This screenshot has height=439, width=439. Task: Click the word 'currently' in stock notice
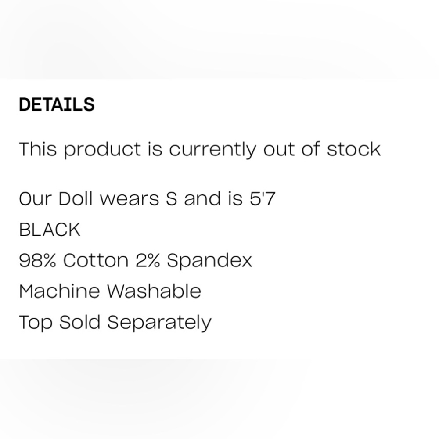(x=212, y=150)
